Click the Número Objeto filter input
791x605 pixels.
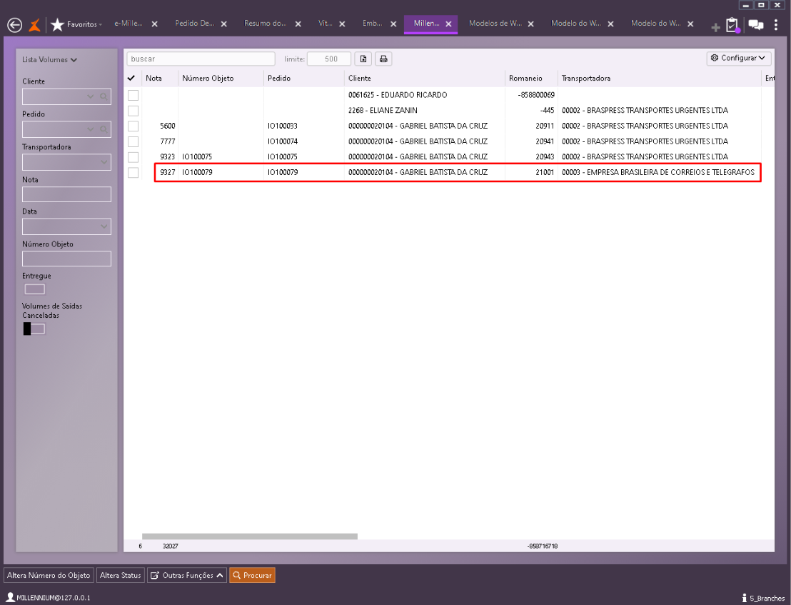(x=66, y=259)
